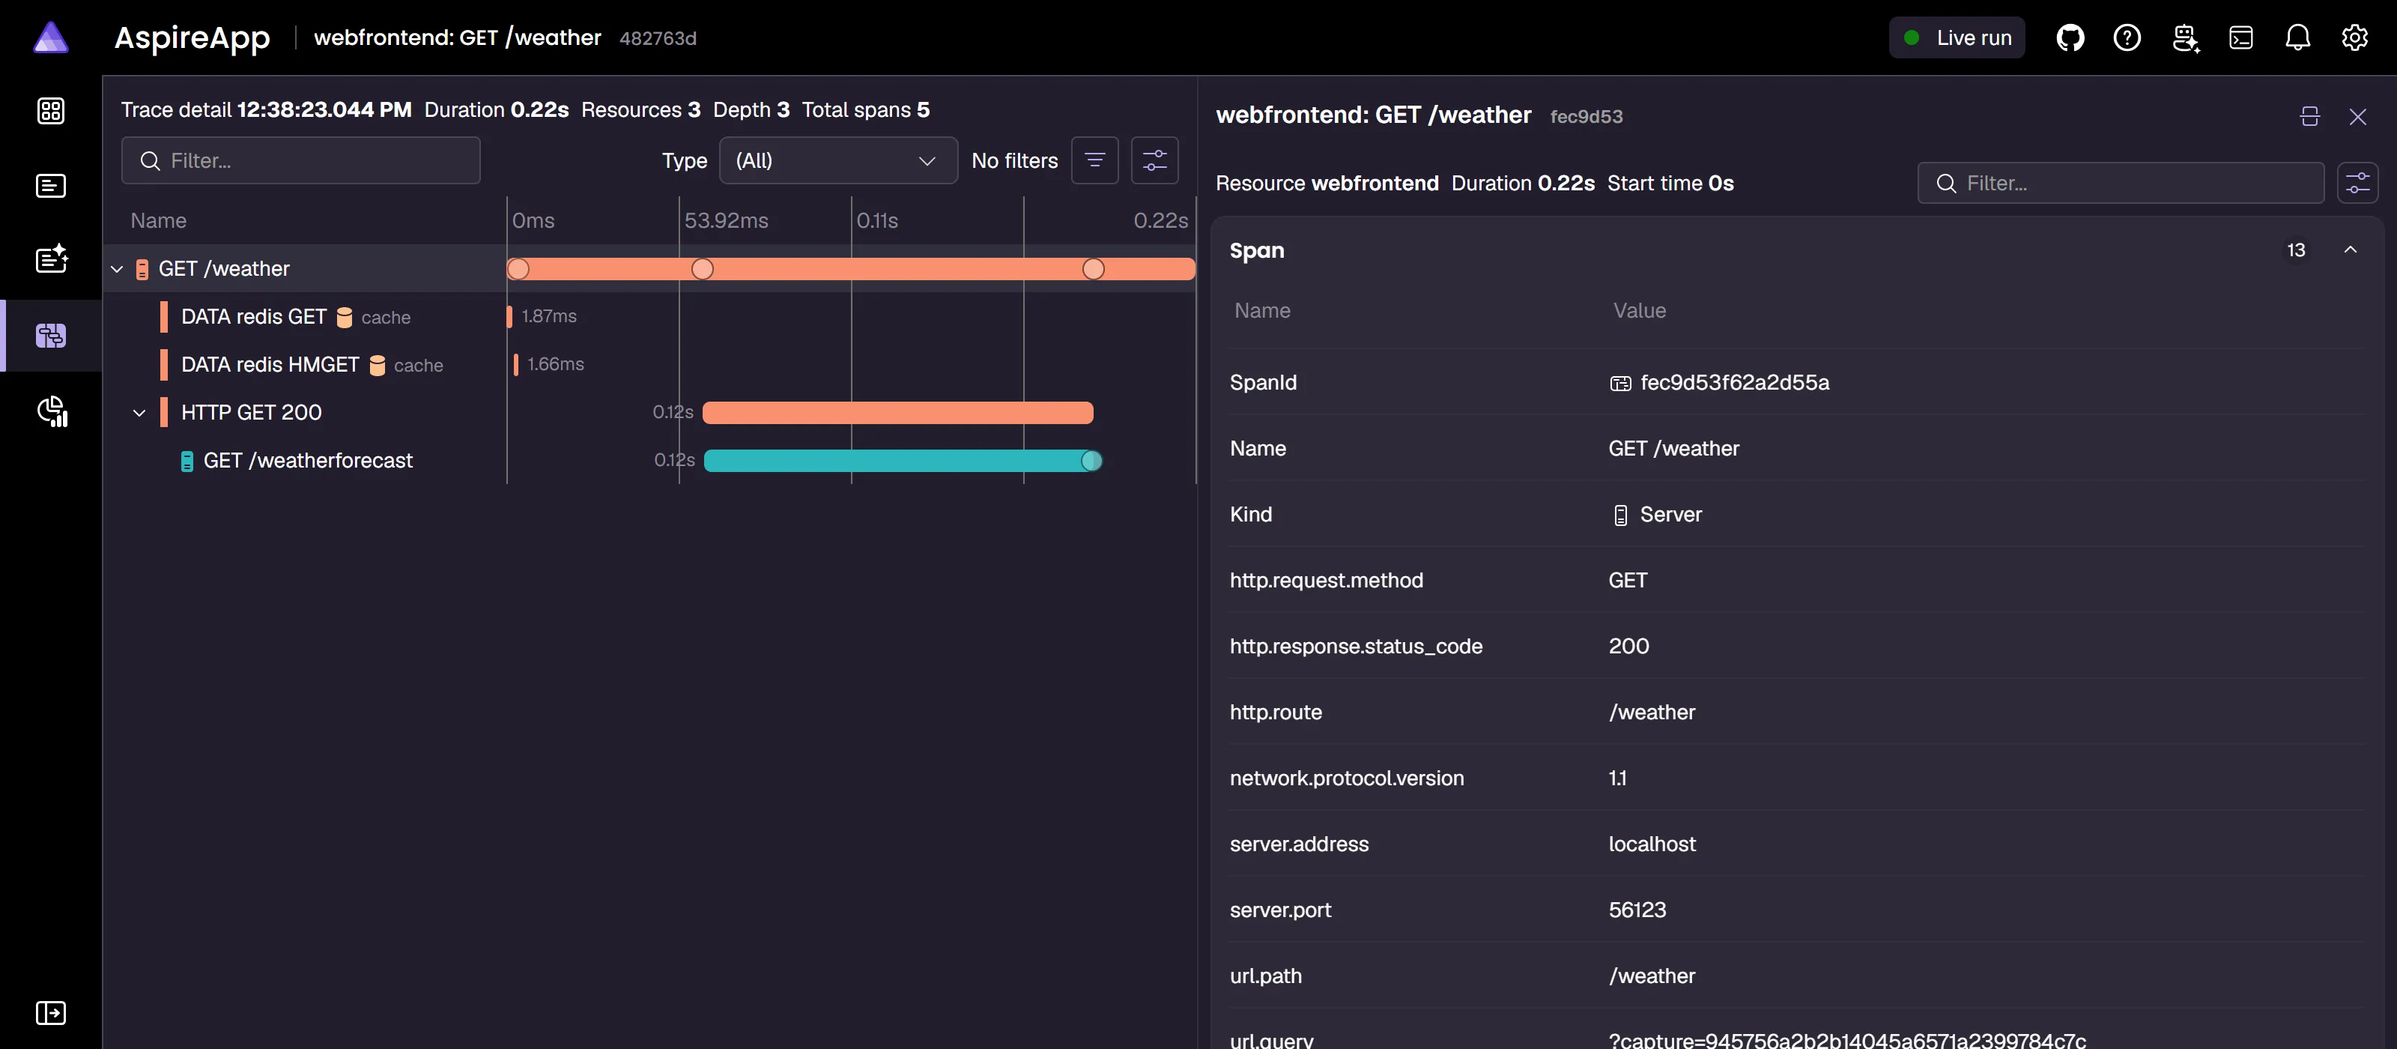Image resolution: width=2397 pixels, height=1049 pixels.
Task: Open the Metrics sidebar icon
Action: click(x=52, y=411)
